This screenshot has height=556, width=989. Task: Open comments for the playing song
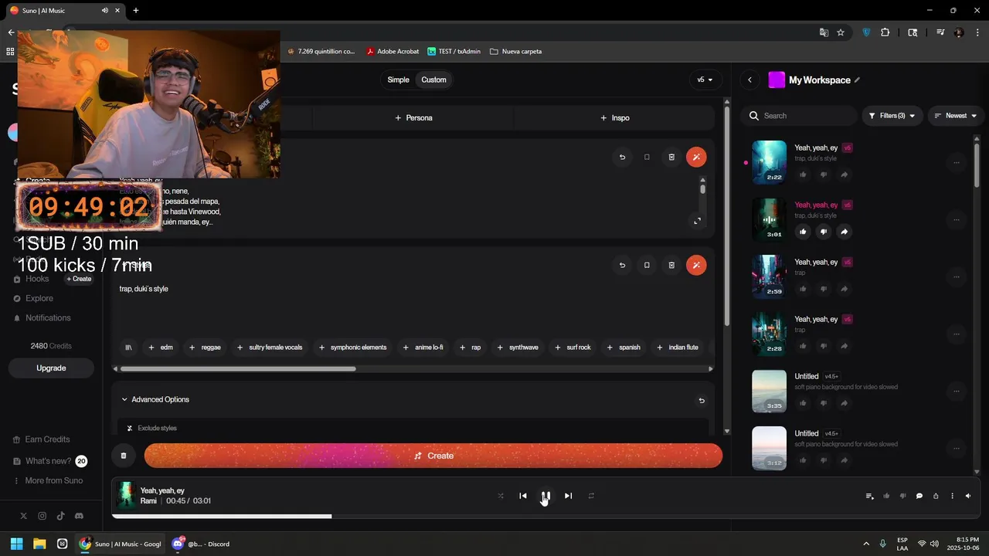pos(919,496)
